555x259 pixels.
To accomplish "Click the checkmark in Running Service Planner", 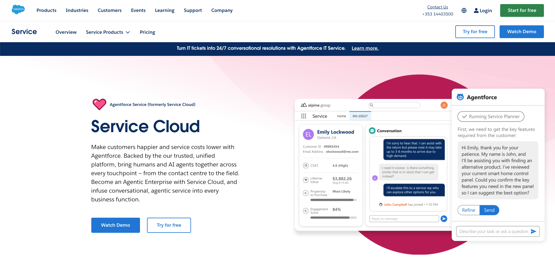I will coord(465,116).
